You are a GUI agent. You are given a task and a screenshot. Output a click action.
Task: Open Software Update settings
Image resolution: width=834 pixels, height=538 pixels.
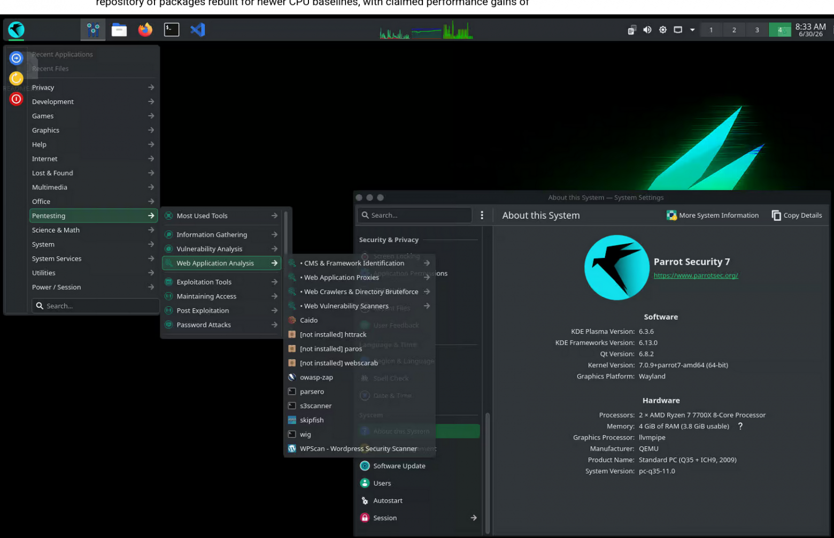[419, 466]
